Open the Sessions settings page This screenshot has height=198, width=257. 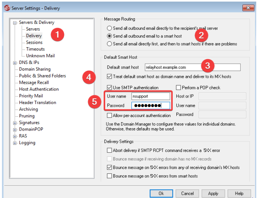point(34,42)
